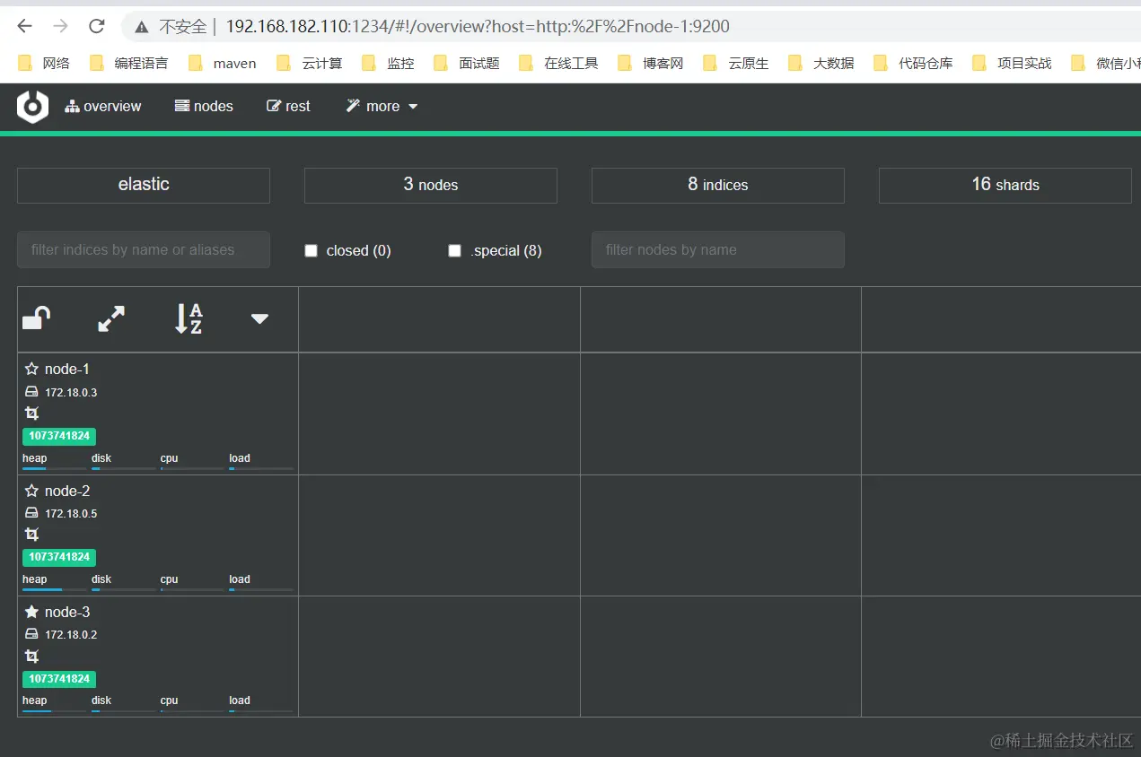The image size is (1141, 757).
Task: Open the 网络 bookmark folder
Action: [44, 63]
